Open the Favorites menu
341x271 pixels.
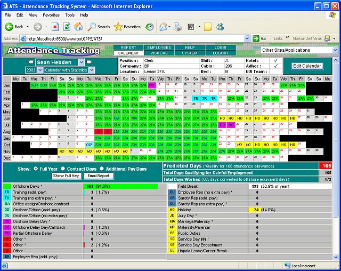pos(51,15)
